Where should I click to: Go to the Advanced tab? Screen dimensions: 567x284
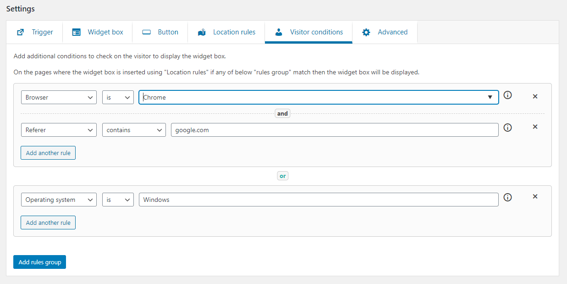click(385, 32)
